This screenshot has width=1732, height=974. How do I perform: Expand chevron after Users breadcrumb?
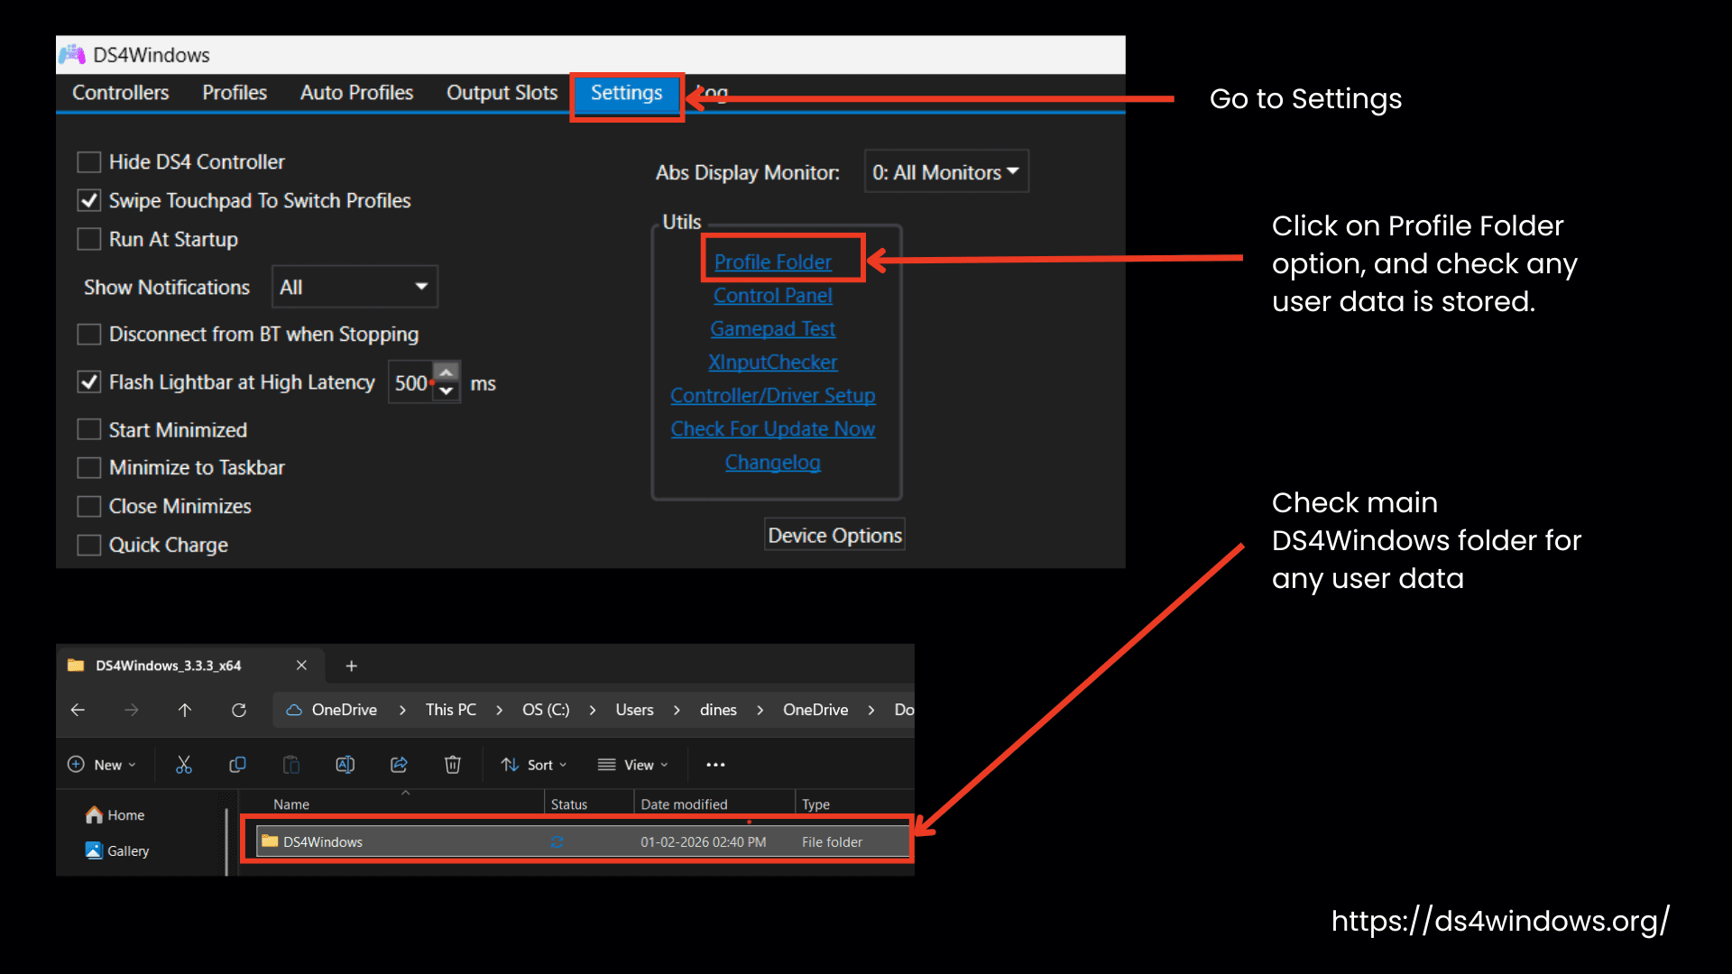pos(677,710)
